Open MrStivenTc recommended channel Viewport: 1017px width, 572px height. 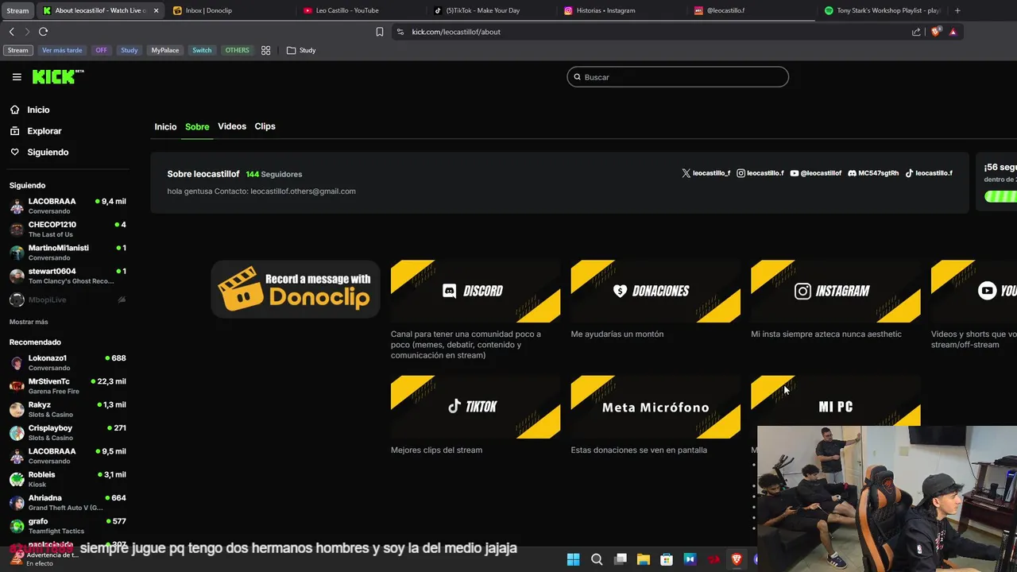[x=68, y=385]
